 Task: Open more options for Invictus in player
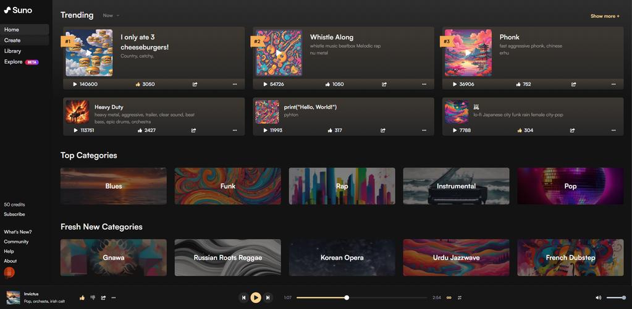pyautogui.click(x=114, y=298)
